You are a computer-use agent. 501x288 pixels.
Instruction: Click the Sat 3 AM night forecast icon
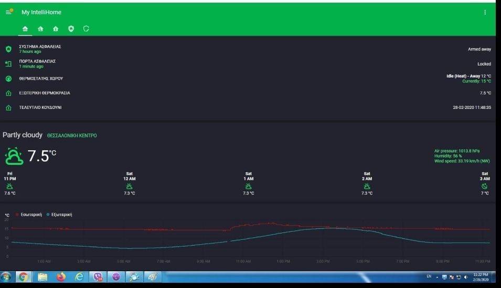[x=485, y=185]
